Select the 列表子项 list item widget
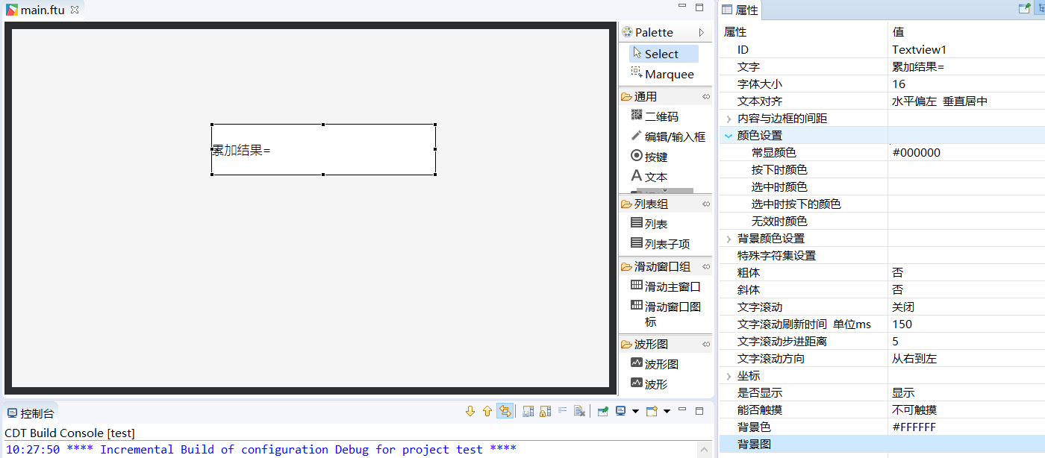 pyautogui.click(x=667, y=244)
